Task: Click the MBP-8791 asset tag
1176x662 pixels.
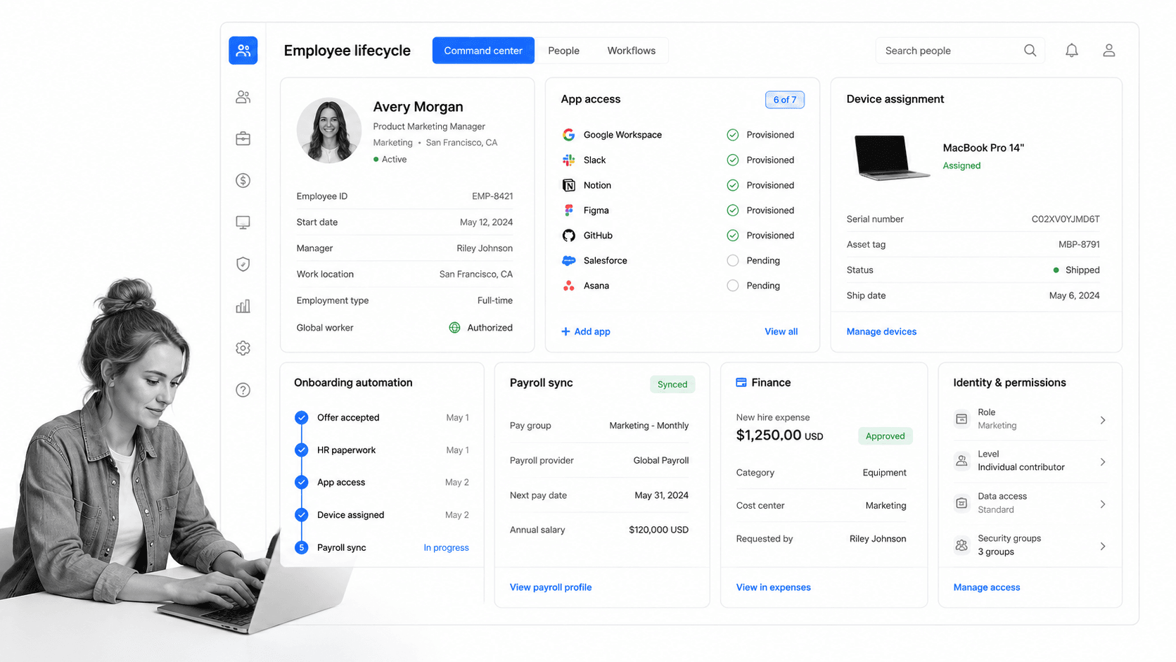Action: 1079,245
